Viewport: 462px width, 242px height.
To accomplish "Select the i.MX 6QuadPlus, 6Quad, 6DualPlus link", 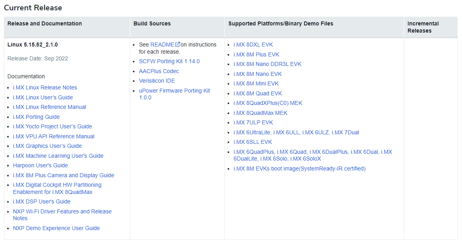I will coord(313,155).
